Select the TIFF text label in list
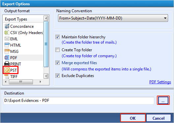 [14, 77]
